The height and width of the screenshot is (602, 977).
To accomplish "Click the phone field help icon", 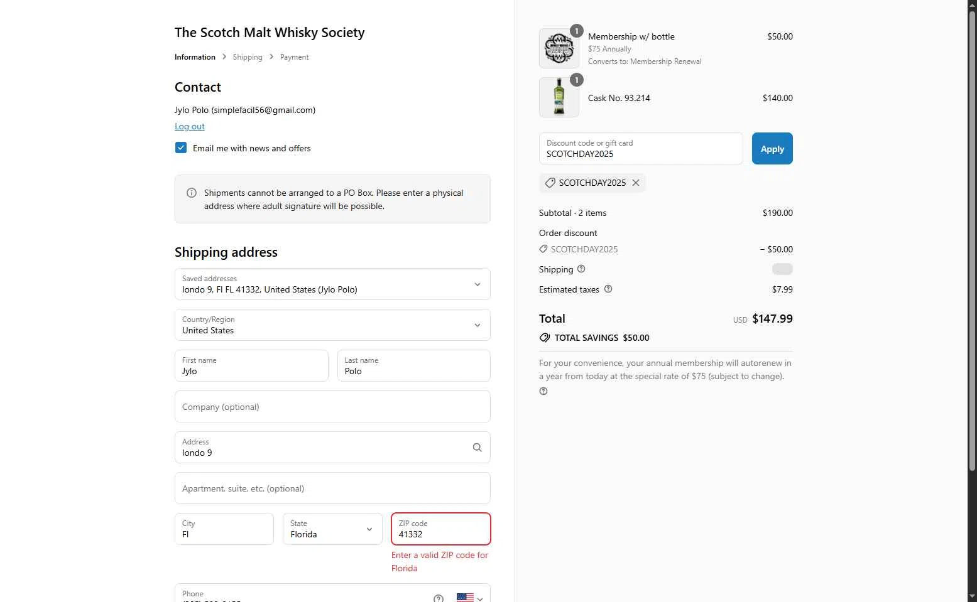I will (439, 598).
